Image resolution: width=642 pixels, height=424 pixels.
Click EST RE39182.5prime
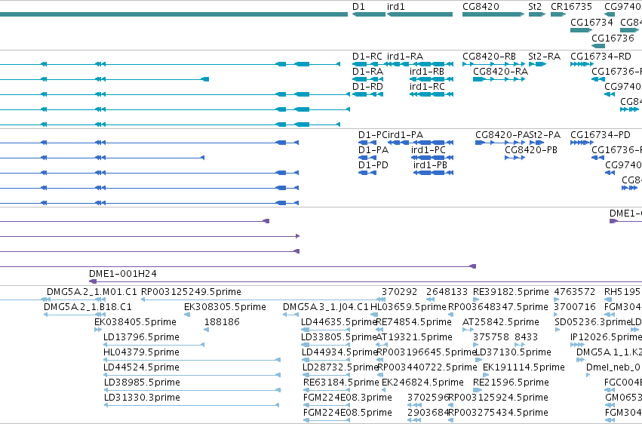click(511, 292)
